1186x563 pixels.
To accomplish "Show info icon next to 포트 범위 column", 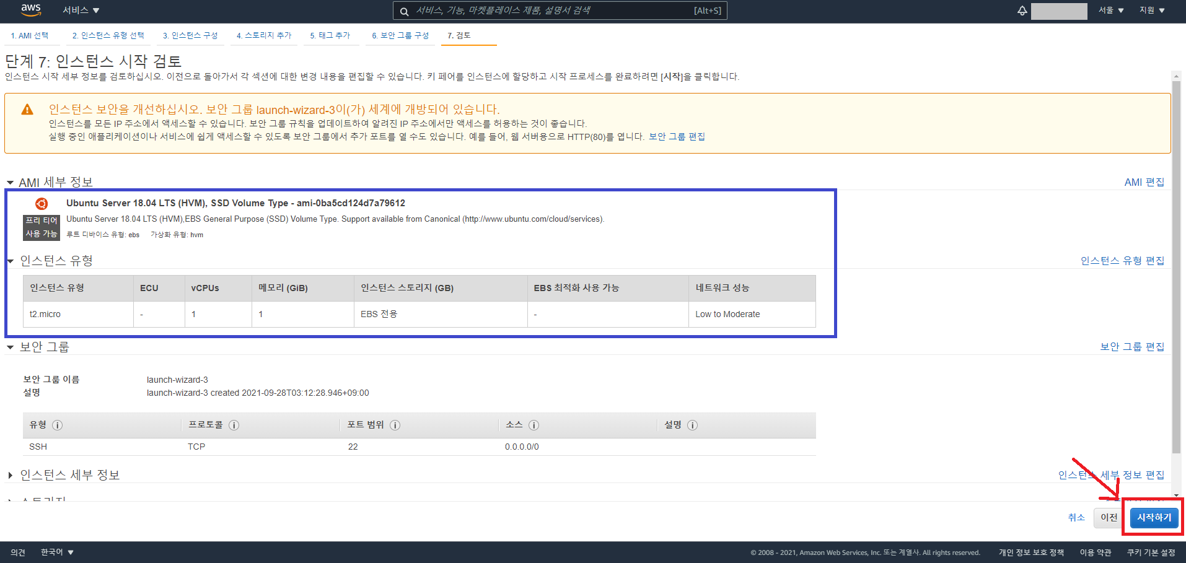I will click(x=395, y=425).
